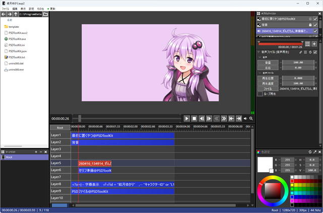This screenshot has height=213, width=323.
Task: Collapse the 音声ファイル subsection
Action: click(x=260, y=73)
